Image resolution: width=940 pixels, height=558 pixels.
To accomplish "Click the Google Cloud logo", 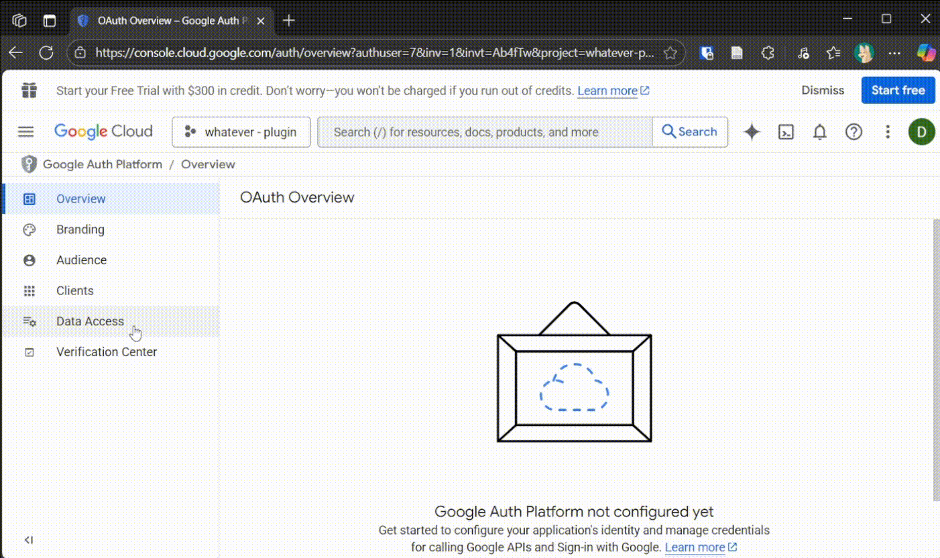I will click(103, 131).
